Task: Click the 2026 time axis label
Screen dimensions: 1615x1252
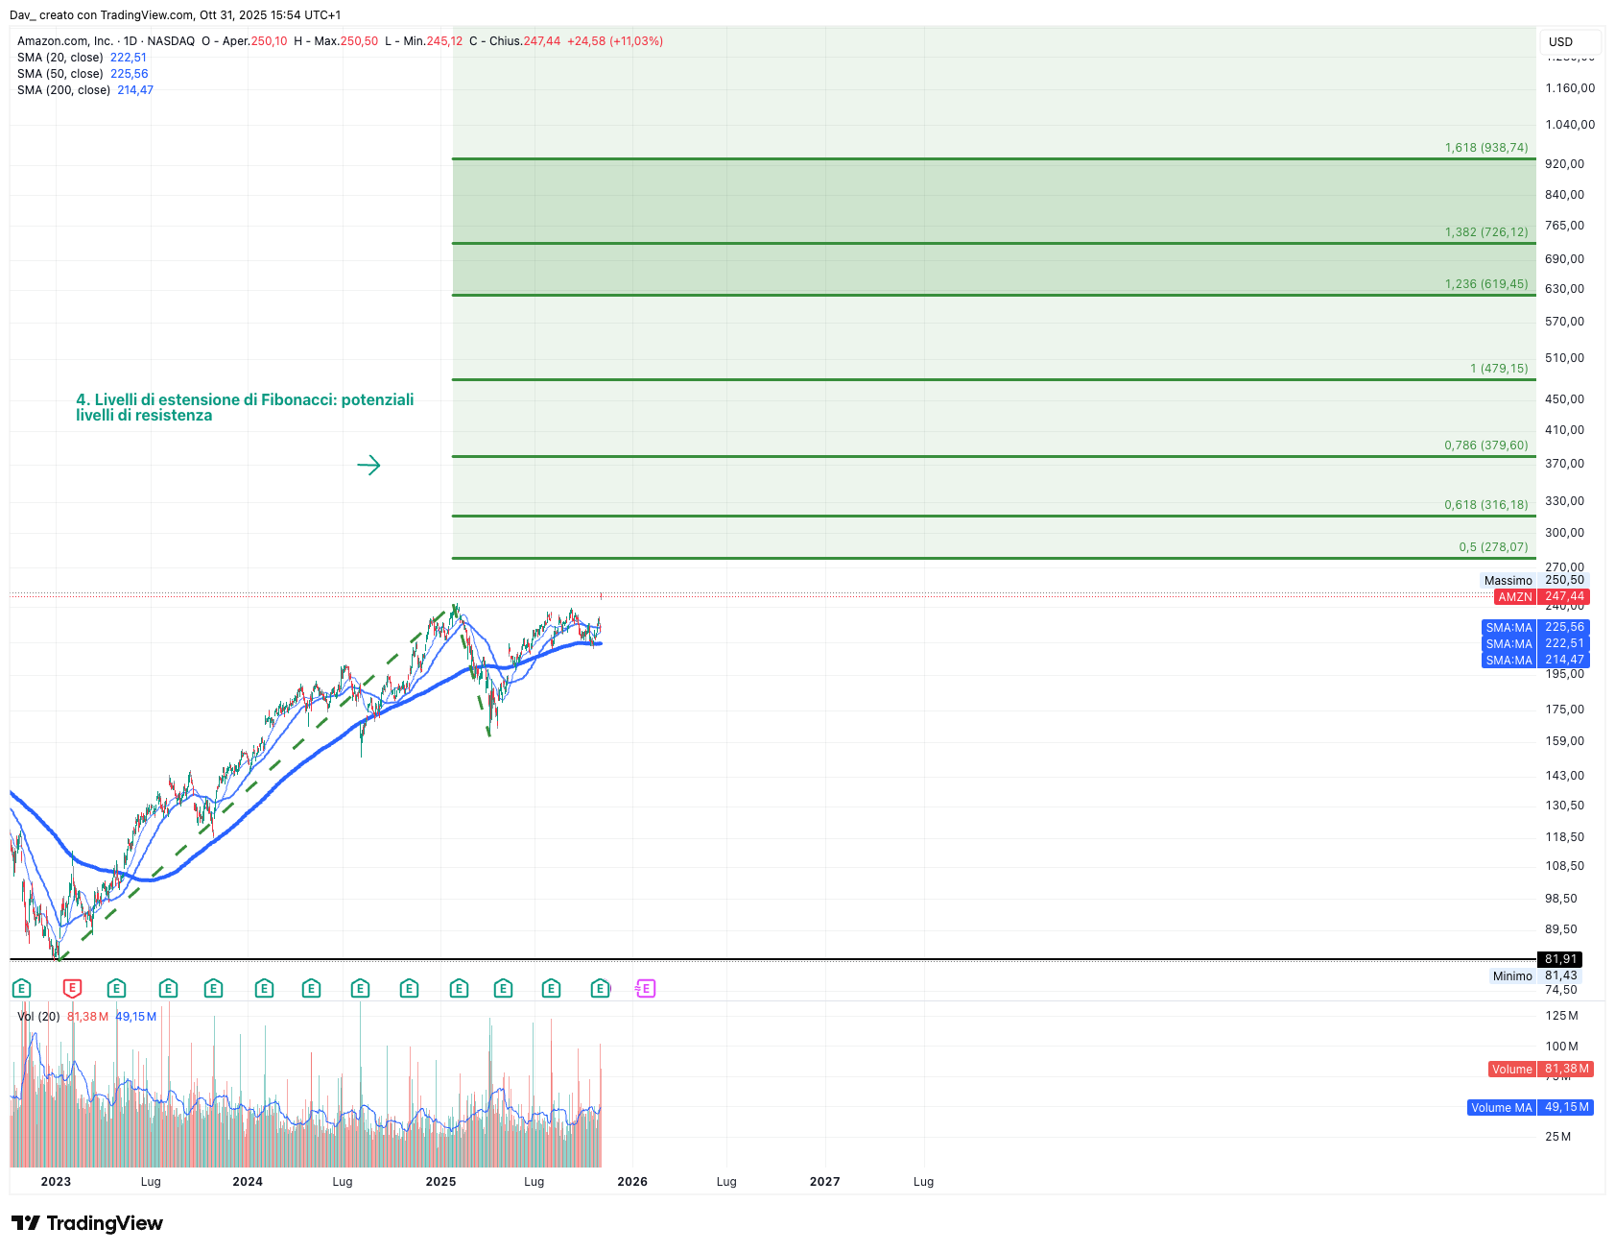Action: click(x=632, y=1182)
